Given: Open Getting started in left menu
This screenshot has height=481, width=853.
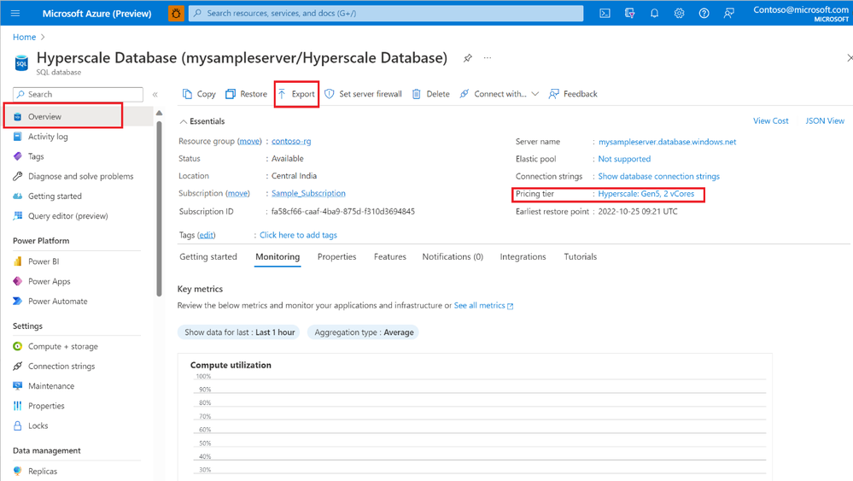Looking at the screenshot, I should [x=55, y=196].
